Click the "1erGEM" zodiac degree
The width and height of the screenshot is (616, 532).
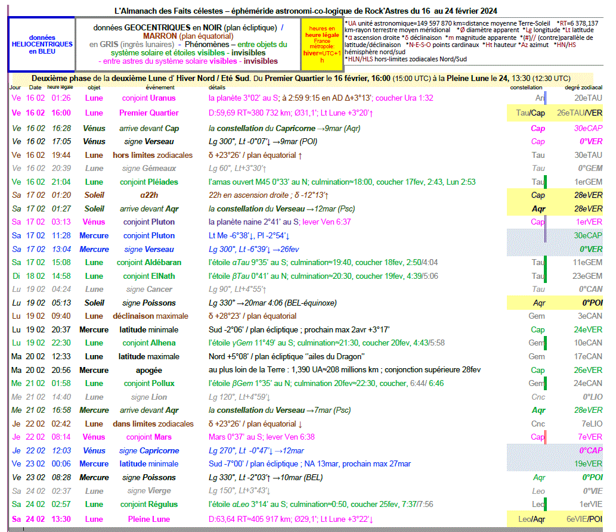pos(588,182)
